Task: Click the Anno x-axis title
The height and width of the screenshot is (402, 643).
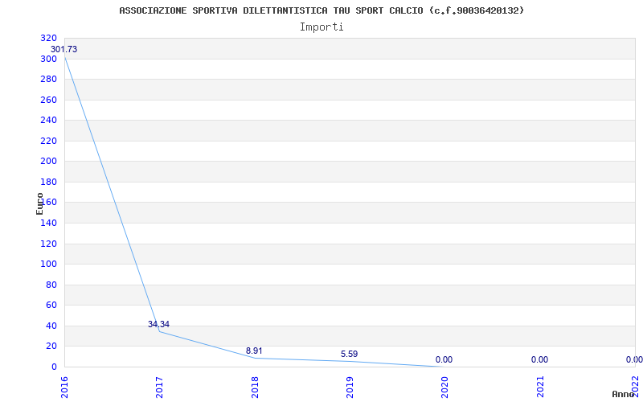Action: [x=623, y=394]
